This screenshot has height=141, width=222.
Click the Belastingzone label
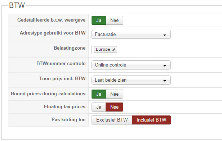(70, 48)
